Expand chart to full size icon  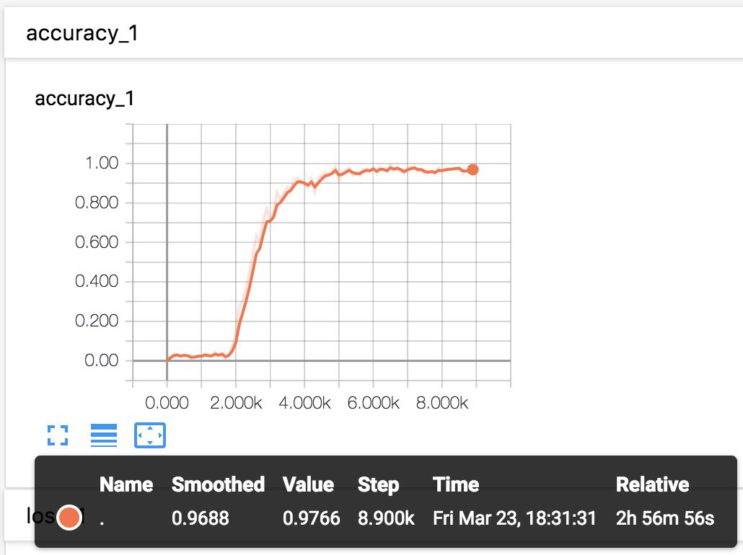(x=58, y=435)
